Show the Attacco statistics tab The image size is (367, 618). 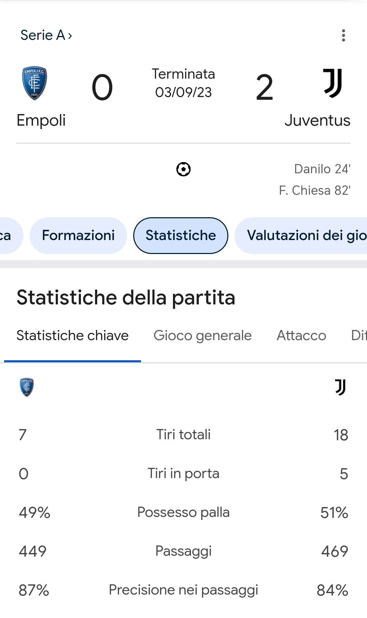click(301, 336)
